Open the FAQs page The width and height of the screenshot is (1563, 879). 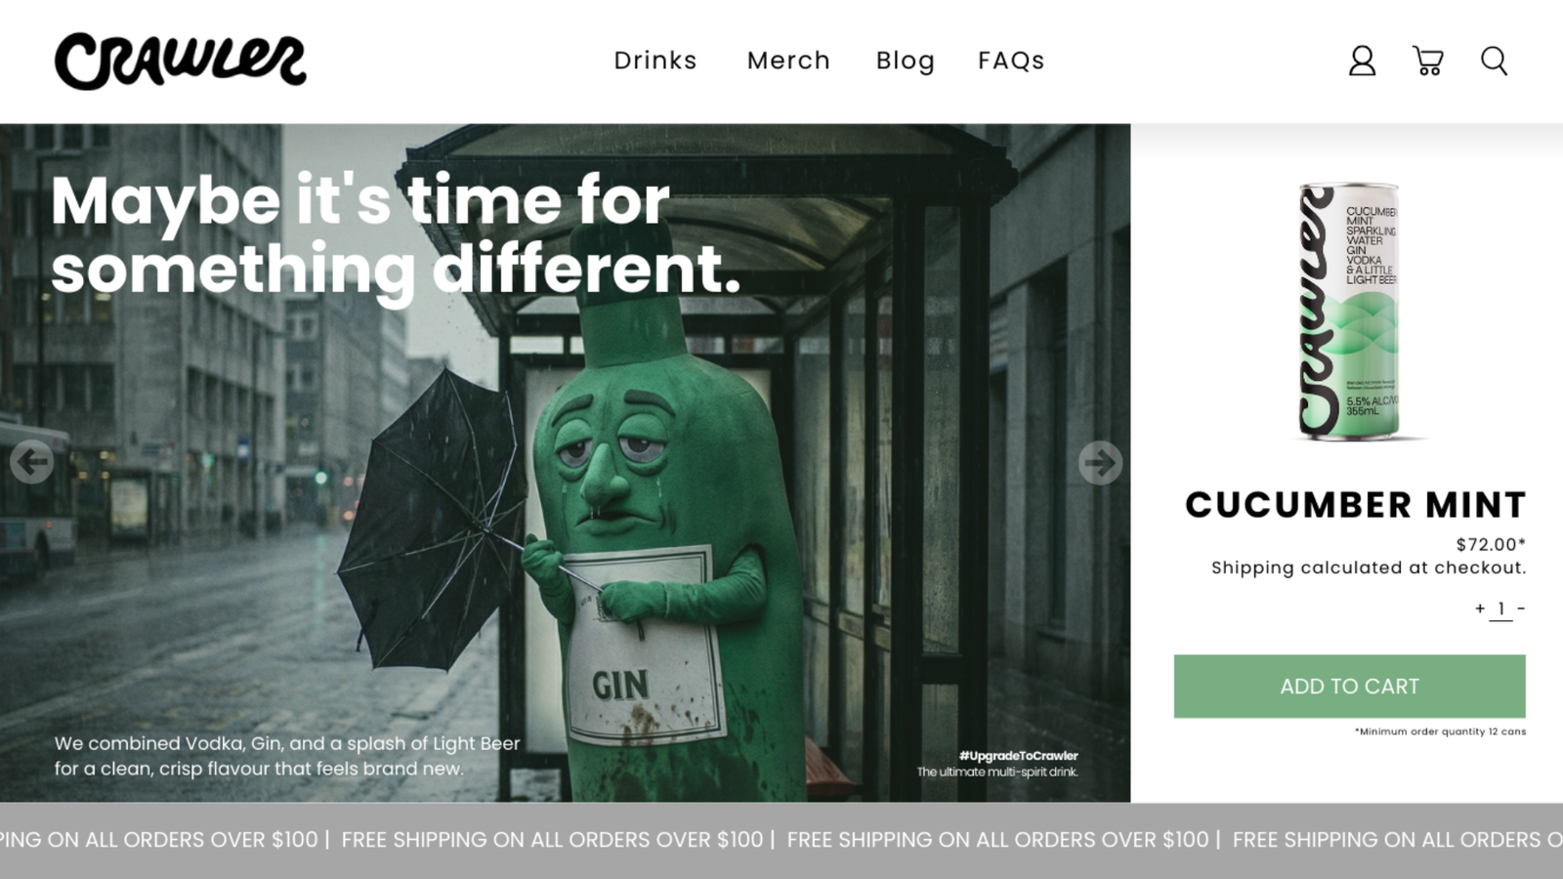coord(1011,61)
